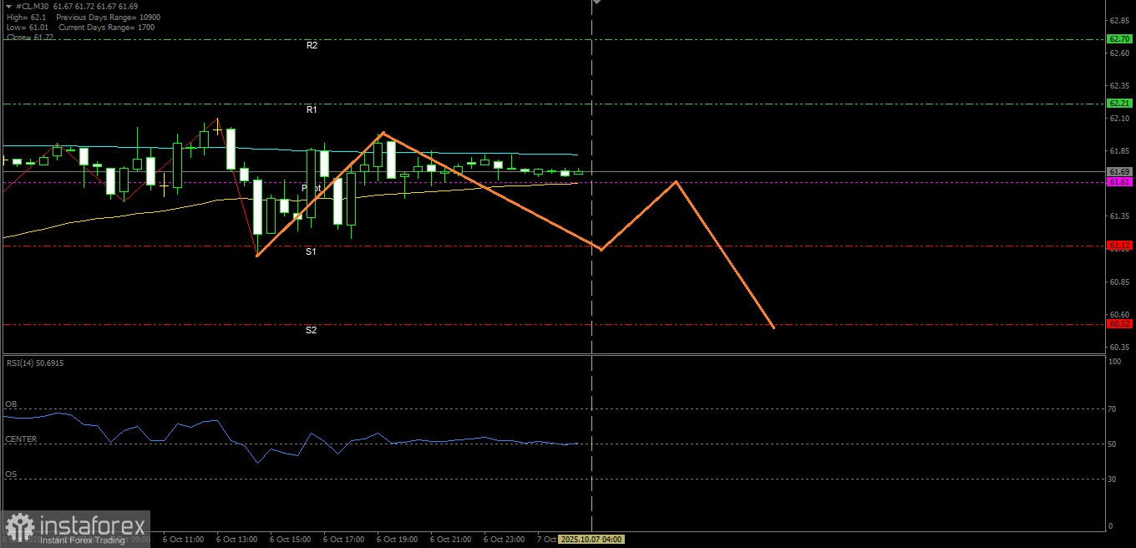Select the magenta 61.61 pivot price tag
1136x548 pixels.
pyautogui.click(x=1118, y=182)
